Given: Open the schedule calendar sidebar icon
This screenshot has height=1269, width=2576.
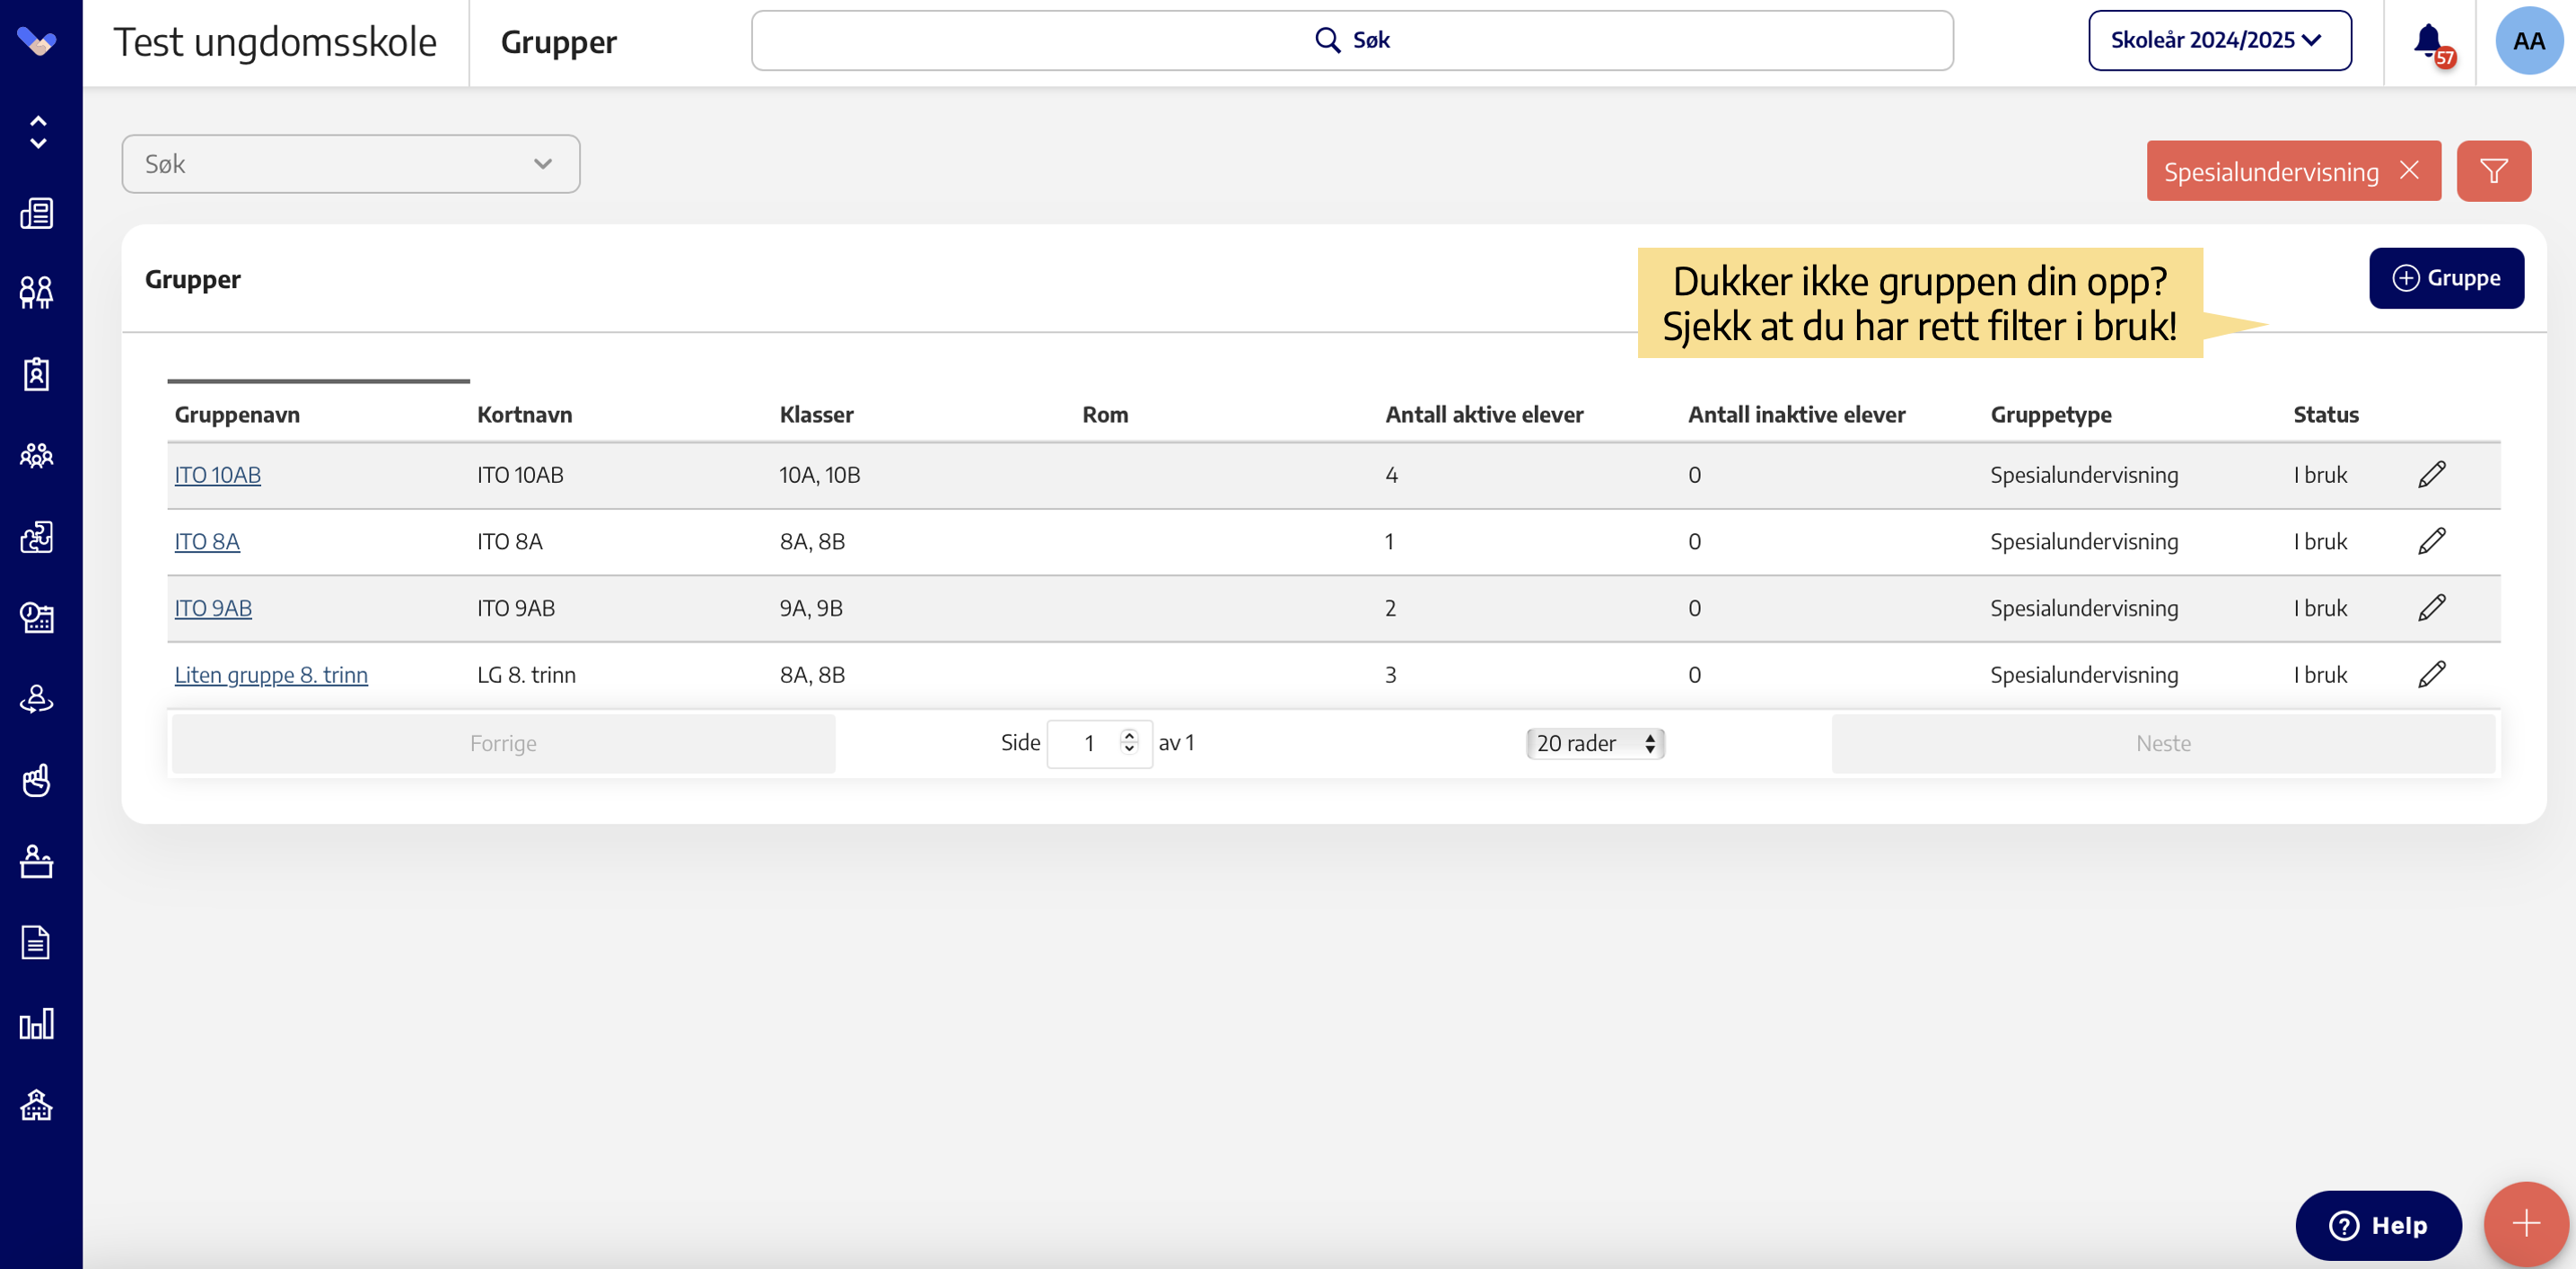Looking at the screenshot, I should [37, 618].
